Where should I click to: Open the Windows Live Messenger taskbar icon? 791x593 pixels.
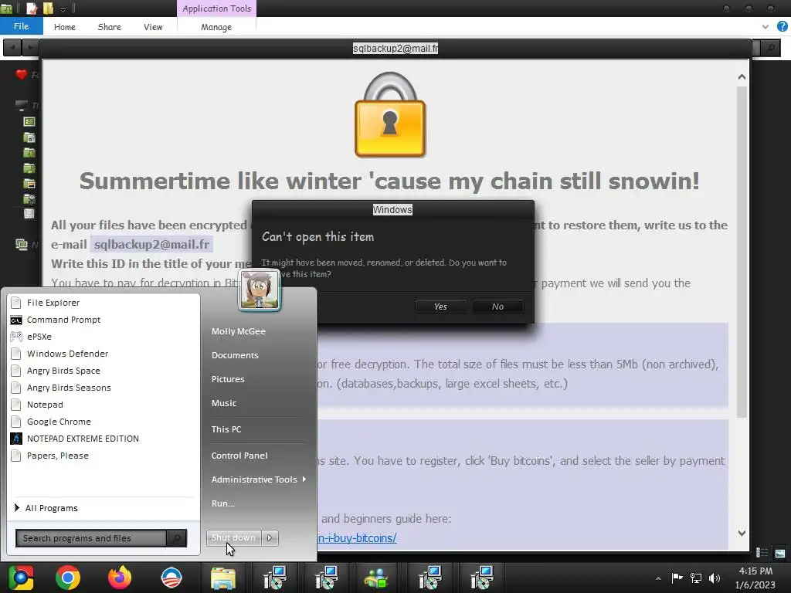[377, 578]
